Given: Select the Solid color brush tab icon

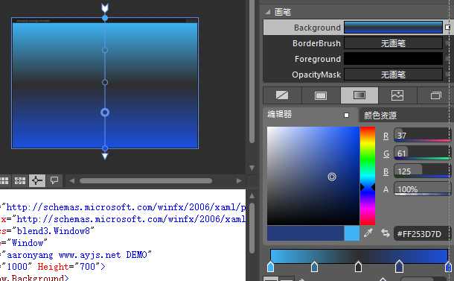Looking at the screenshot, I should (x=321, y=95).
